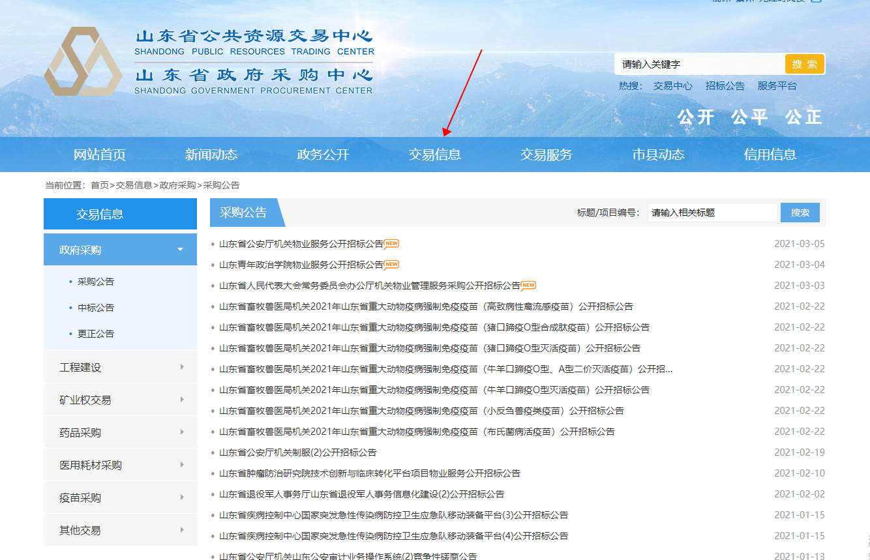
Task: Collapse the 政府采购 sidebar section
Action: [x=120, y=250]
